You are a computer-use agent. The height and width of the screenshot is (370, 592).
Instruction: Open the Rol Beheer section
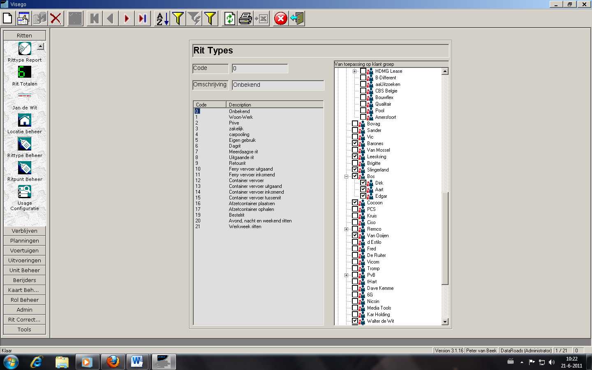pos(25,300)
